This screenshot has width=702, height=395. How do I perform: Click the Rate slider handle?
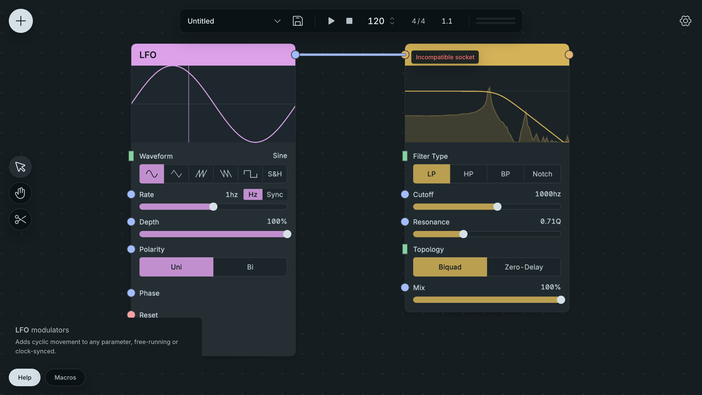click(213, 207)
